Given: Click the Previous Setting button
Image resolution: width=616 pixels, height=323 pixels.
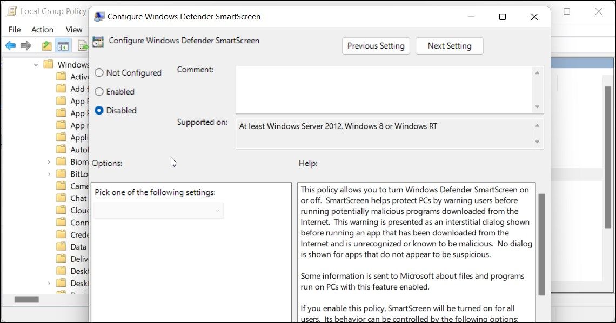Looking at the screenshot, I should click(376, 46).
